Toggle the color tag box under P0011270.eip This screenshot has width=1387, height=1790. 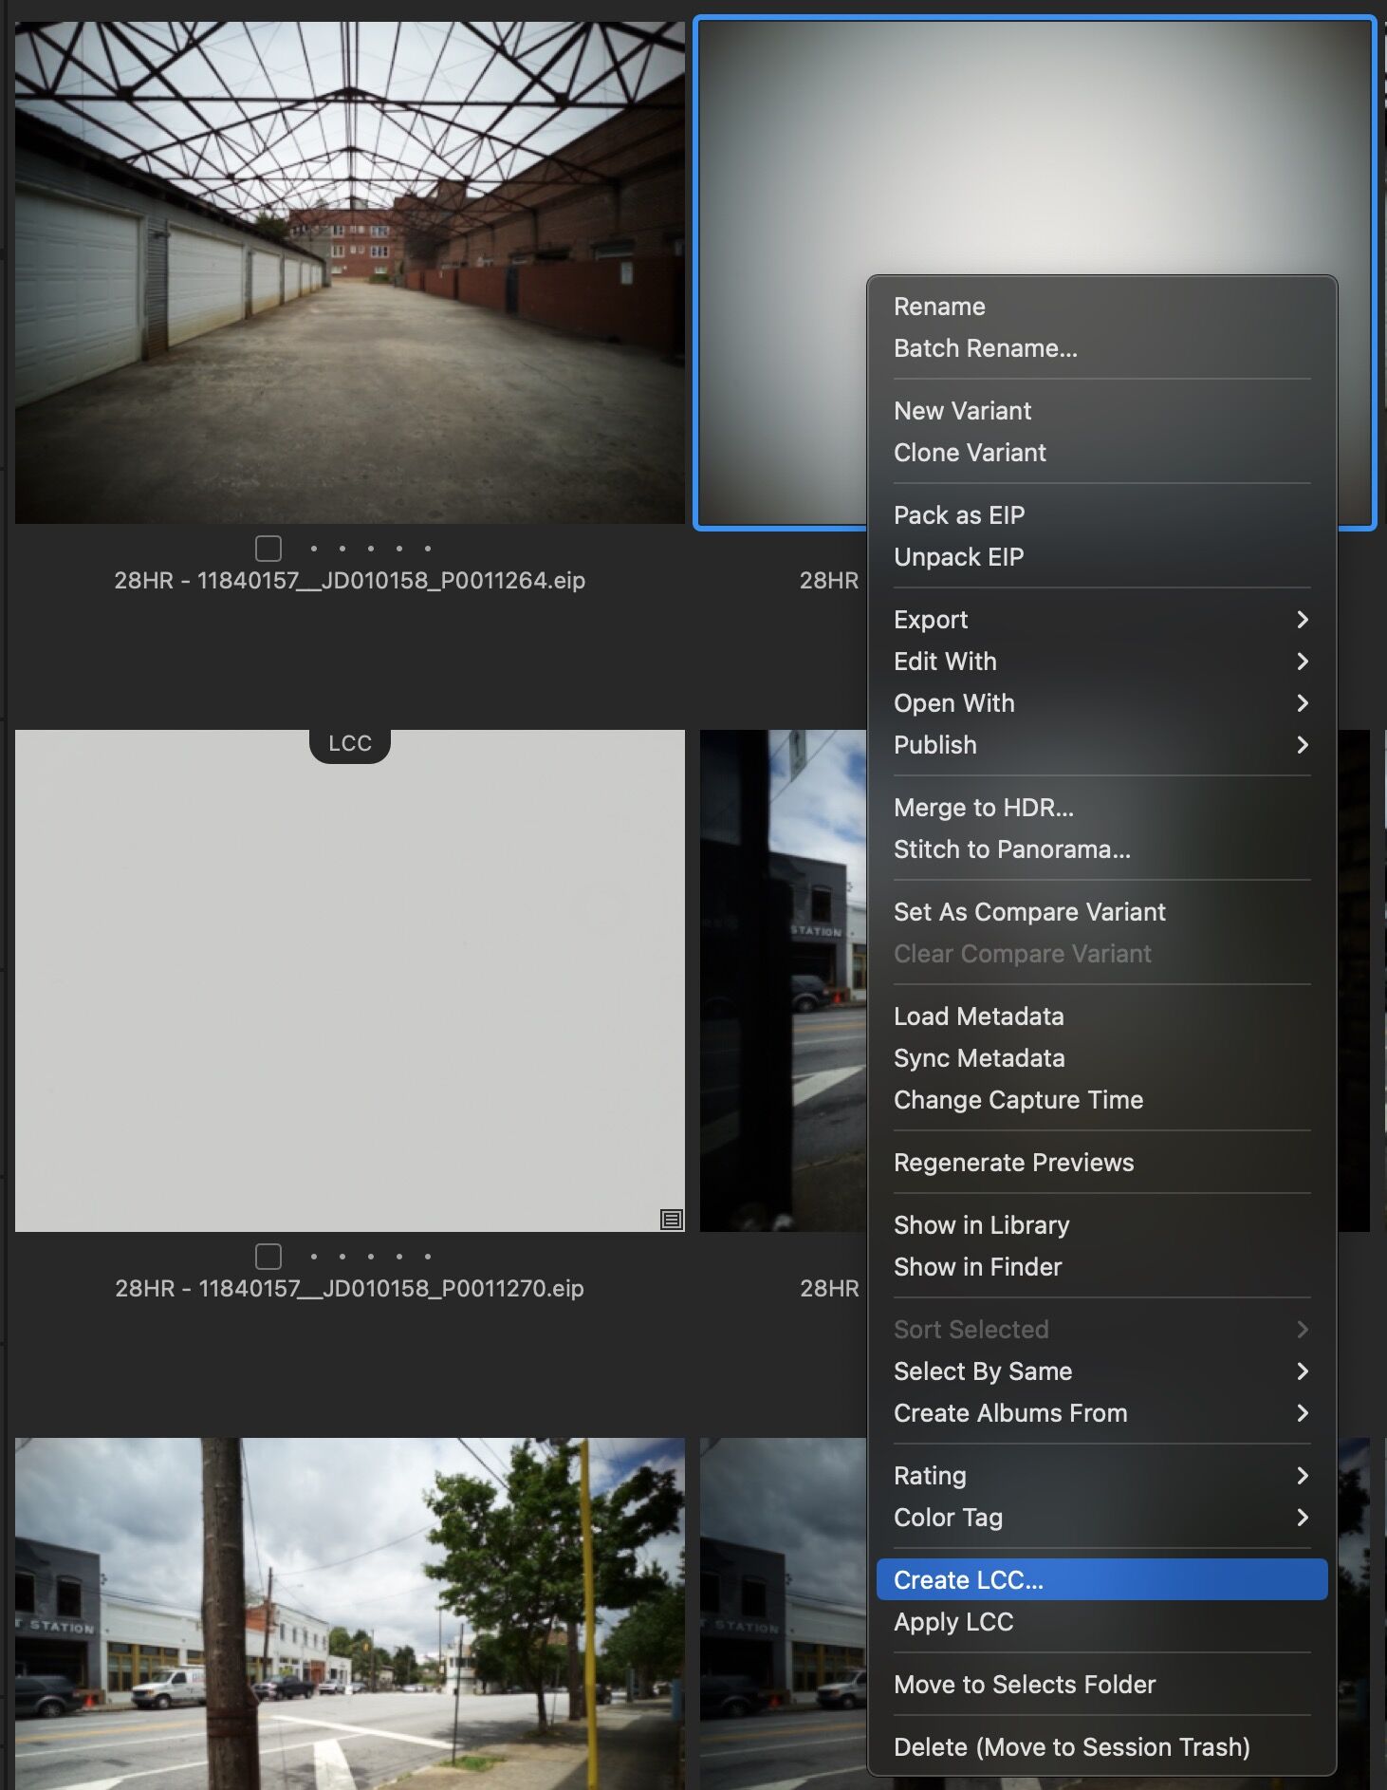pos(268,1257)
